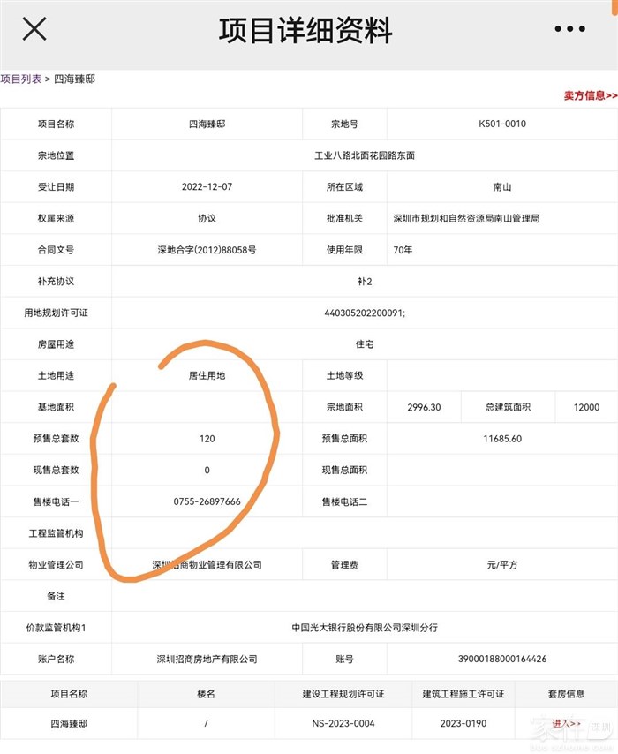
Task: Click the permit number 440305202200091
Action: click(x=365, y=313)
